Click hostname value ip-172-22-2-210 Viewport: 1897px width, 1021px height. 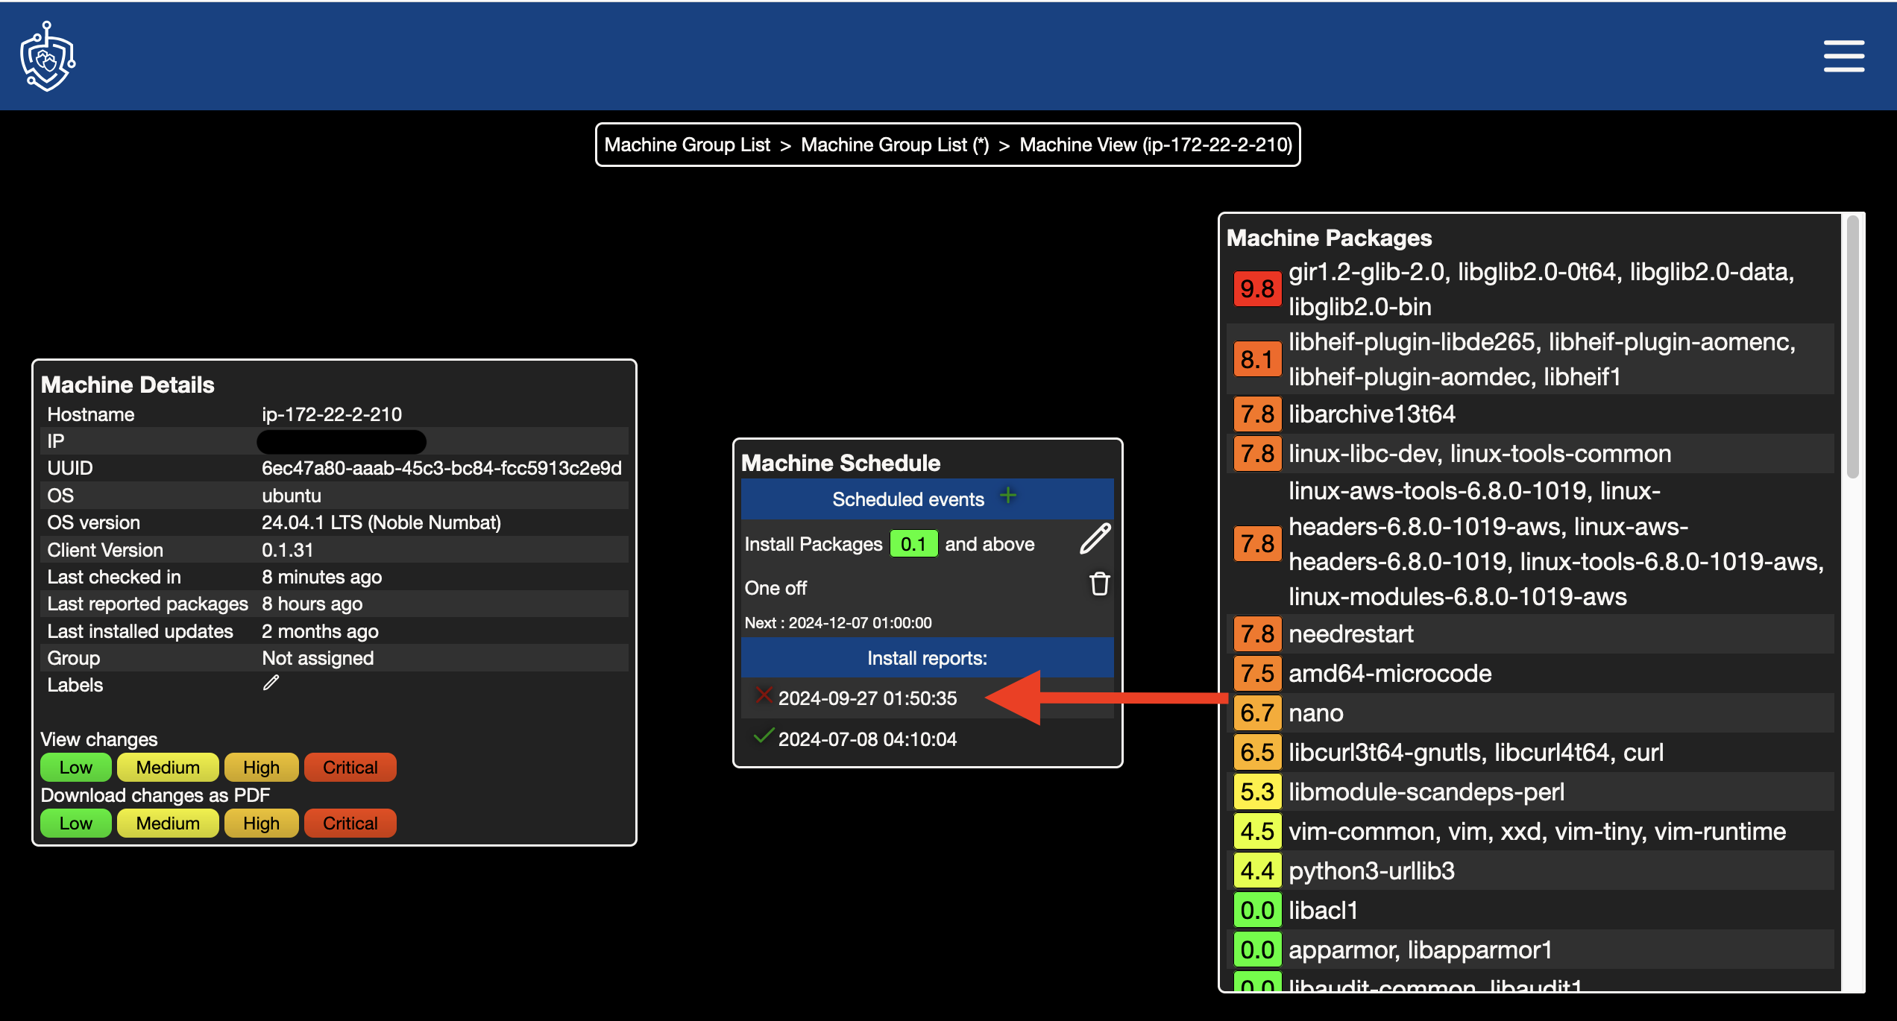[332, 414]
